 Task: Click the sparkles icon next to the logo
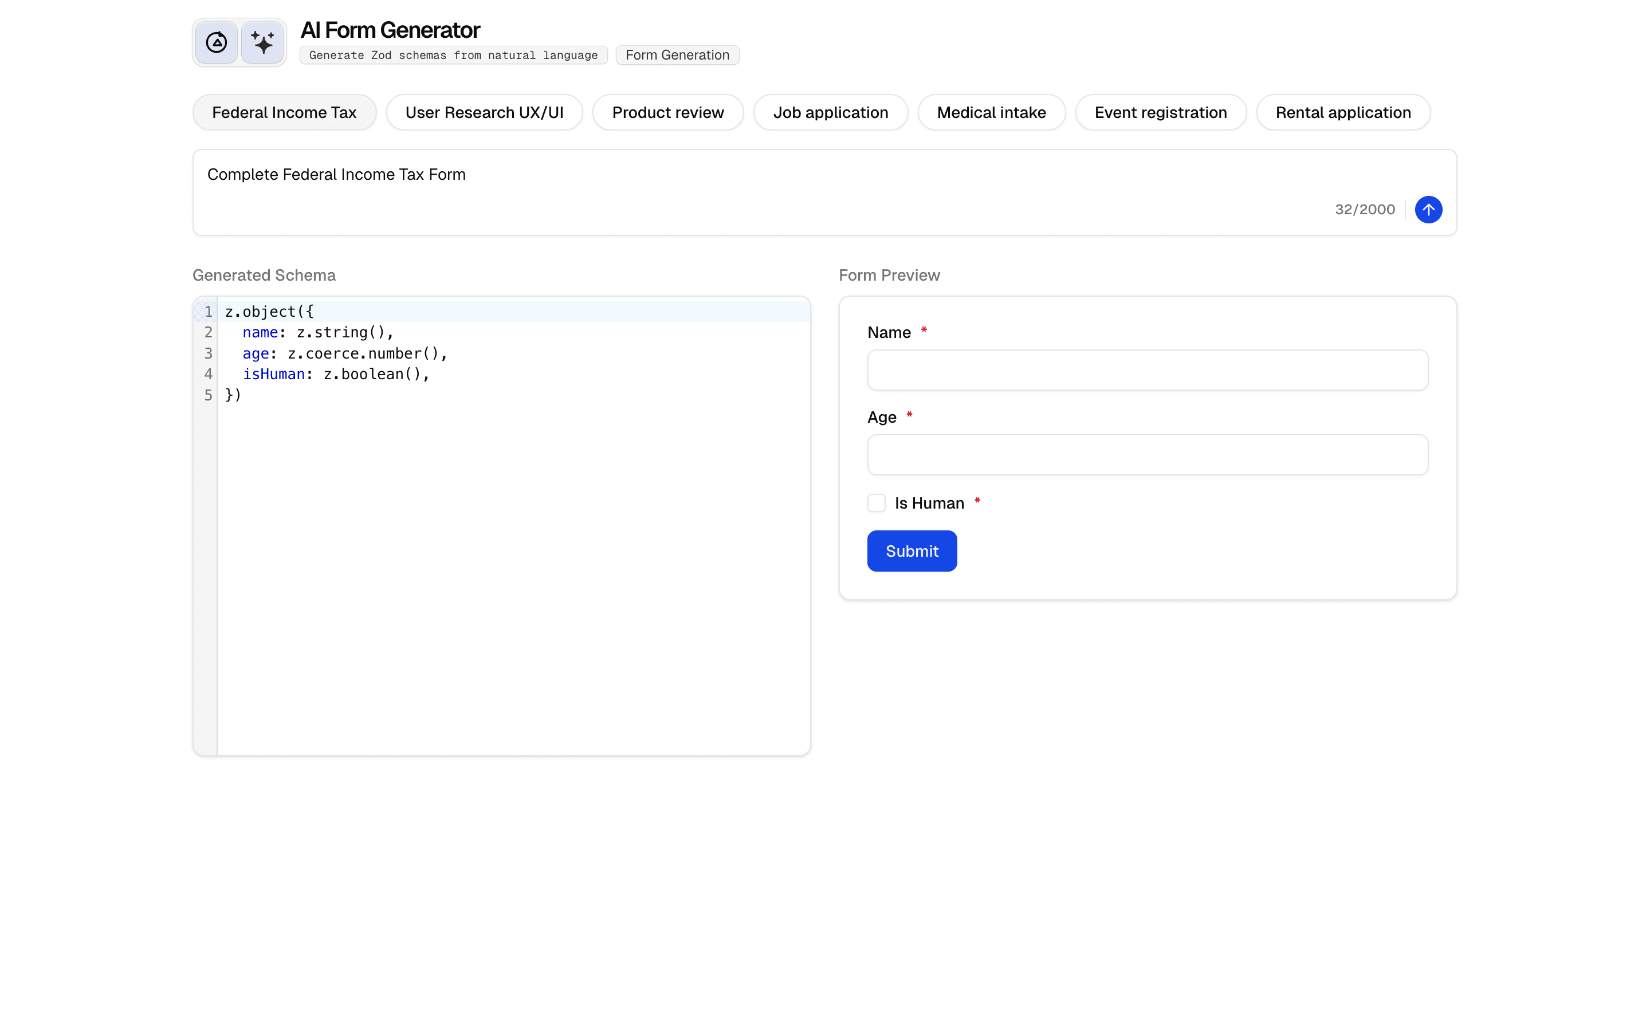(262, 42)
